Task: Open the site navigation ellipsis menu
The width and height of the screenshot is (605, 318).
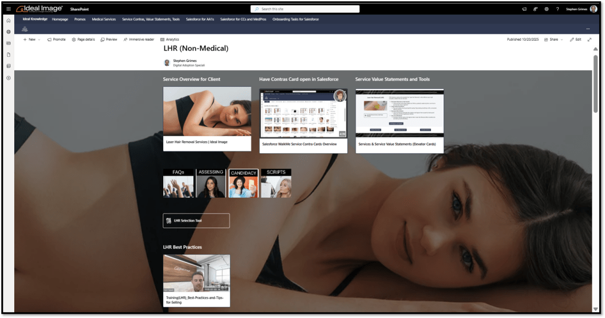Action: pyautogui.click(x=587, y=28)
